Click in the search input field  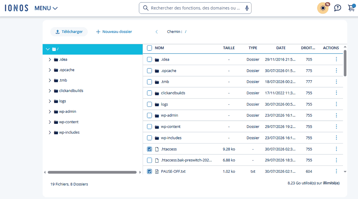[x=195, y=8]
